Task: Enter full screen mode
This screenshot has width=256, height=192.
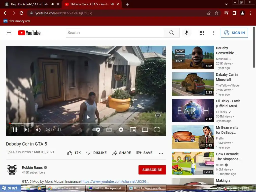Action: coord(157,130)
